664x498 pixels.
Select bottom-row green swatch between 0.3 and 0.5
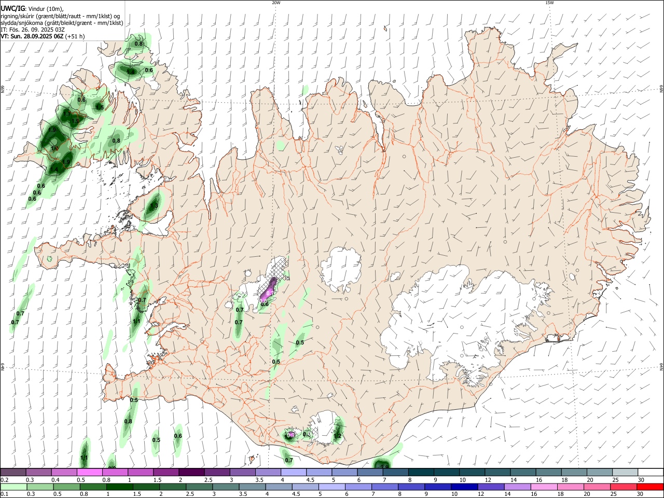coord(40,487)
